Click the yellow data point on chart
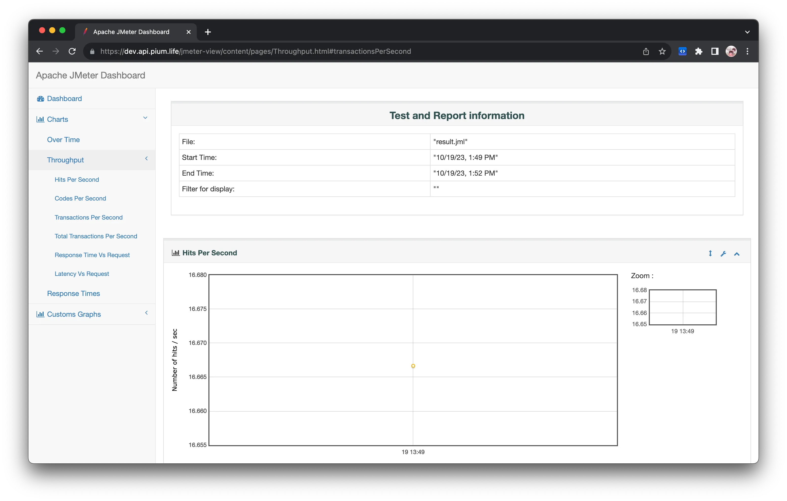 click(x=413, y=366)
